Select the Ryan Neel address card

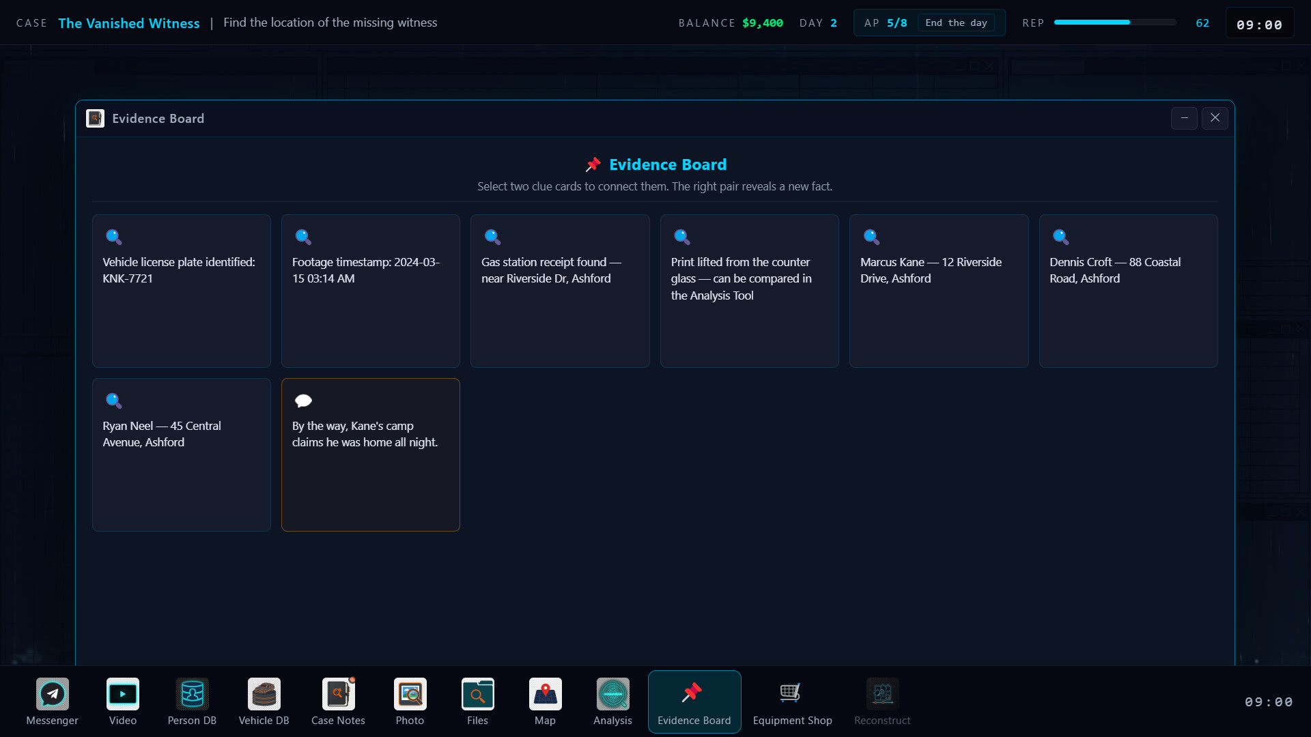pyautogui.click(x=182, y=455)
